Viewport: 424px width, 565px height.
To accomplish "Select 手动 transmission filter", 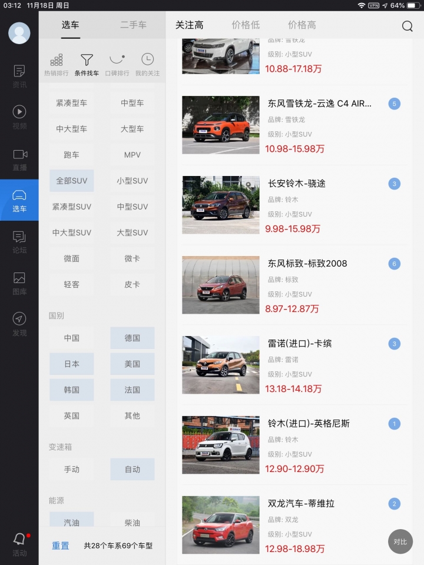I will (x=72, y=470).
